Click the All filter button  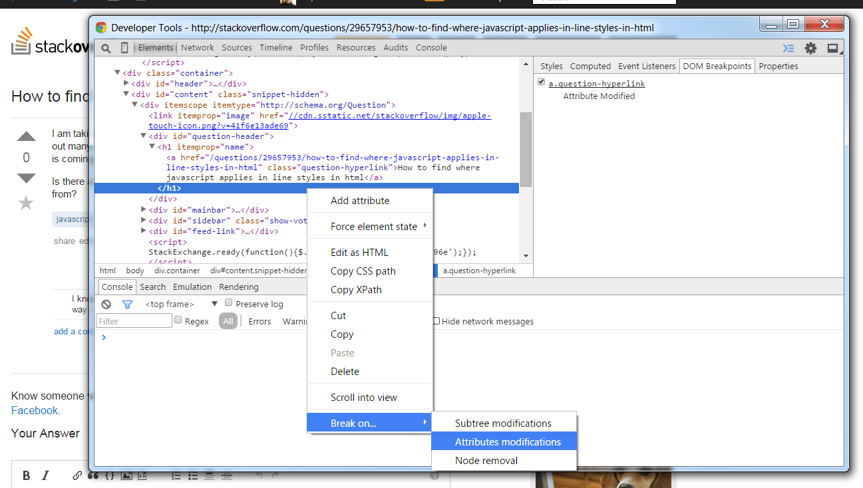(x=228, y=322)
